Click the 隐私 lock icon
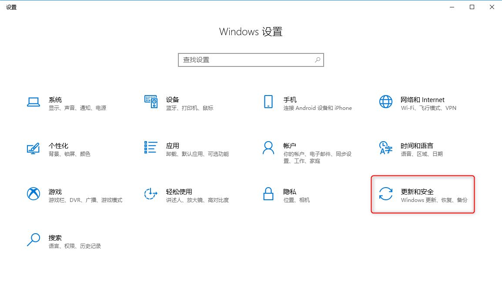The image size is (502, 304). pos(268,194)
